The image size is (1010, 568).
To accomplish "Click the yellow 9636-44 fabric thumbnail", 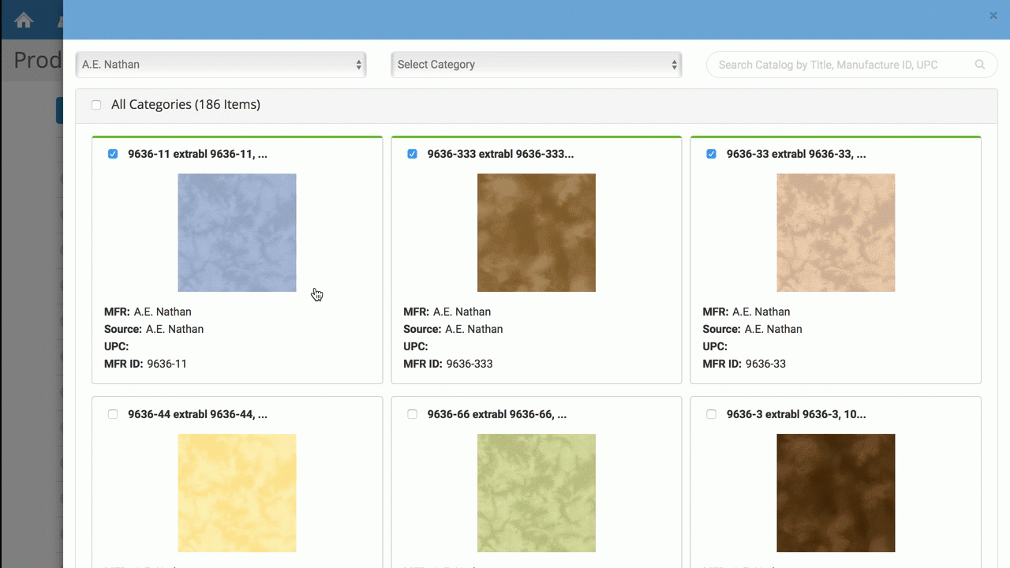I will click(237, 493).
